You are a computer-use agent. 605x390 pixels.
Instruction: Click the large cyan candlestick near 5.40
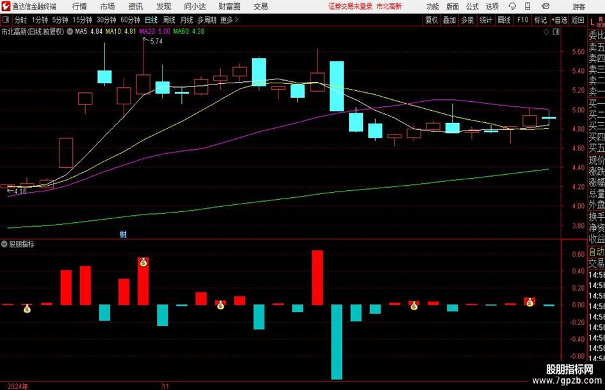(337, 86)
